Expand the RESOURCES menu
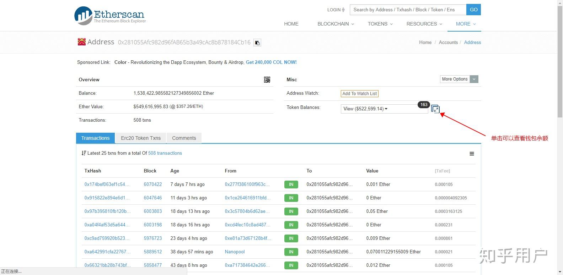Image resolution: width=563 pixels, height=275 pixels. pyautogui.click(x=424, y=24)
